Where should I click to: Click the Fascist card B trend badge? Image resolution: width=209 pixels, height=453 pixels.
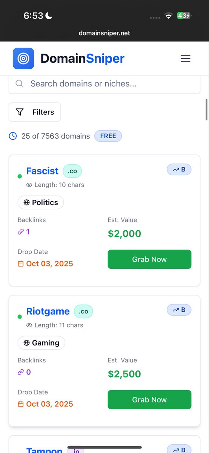pos(179,169)
